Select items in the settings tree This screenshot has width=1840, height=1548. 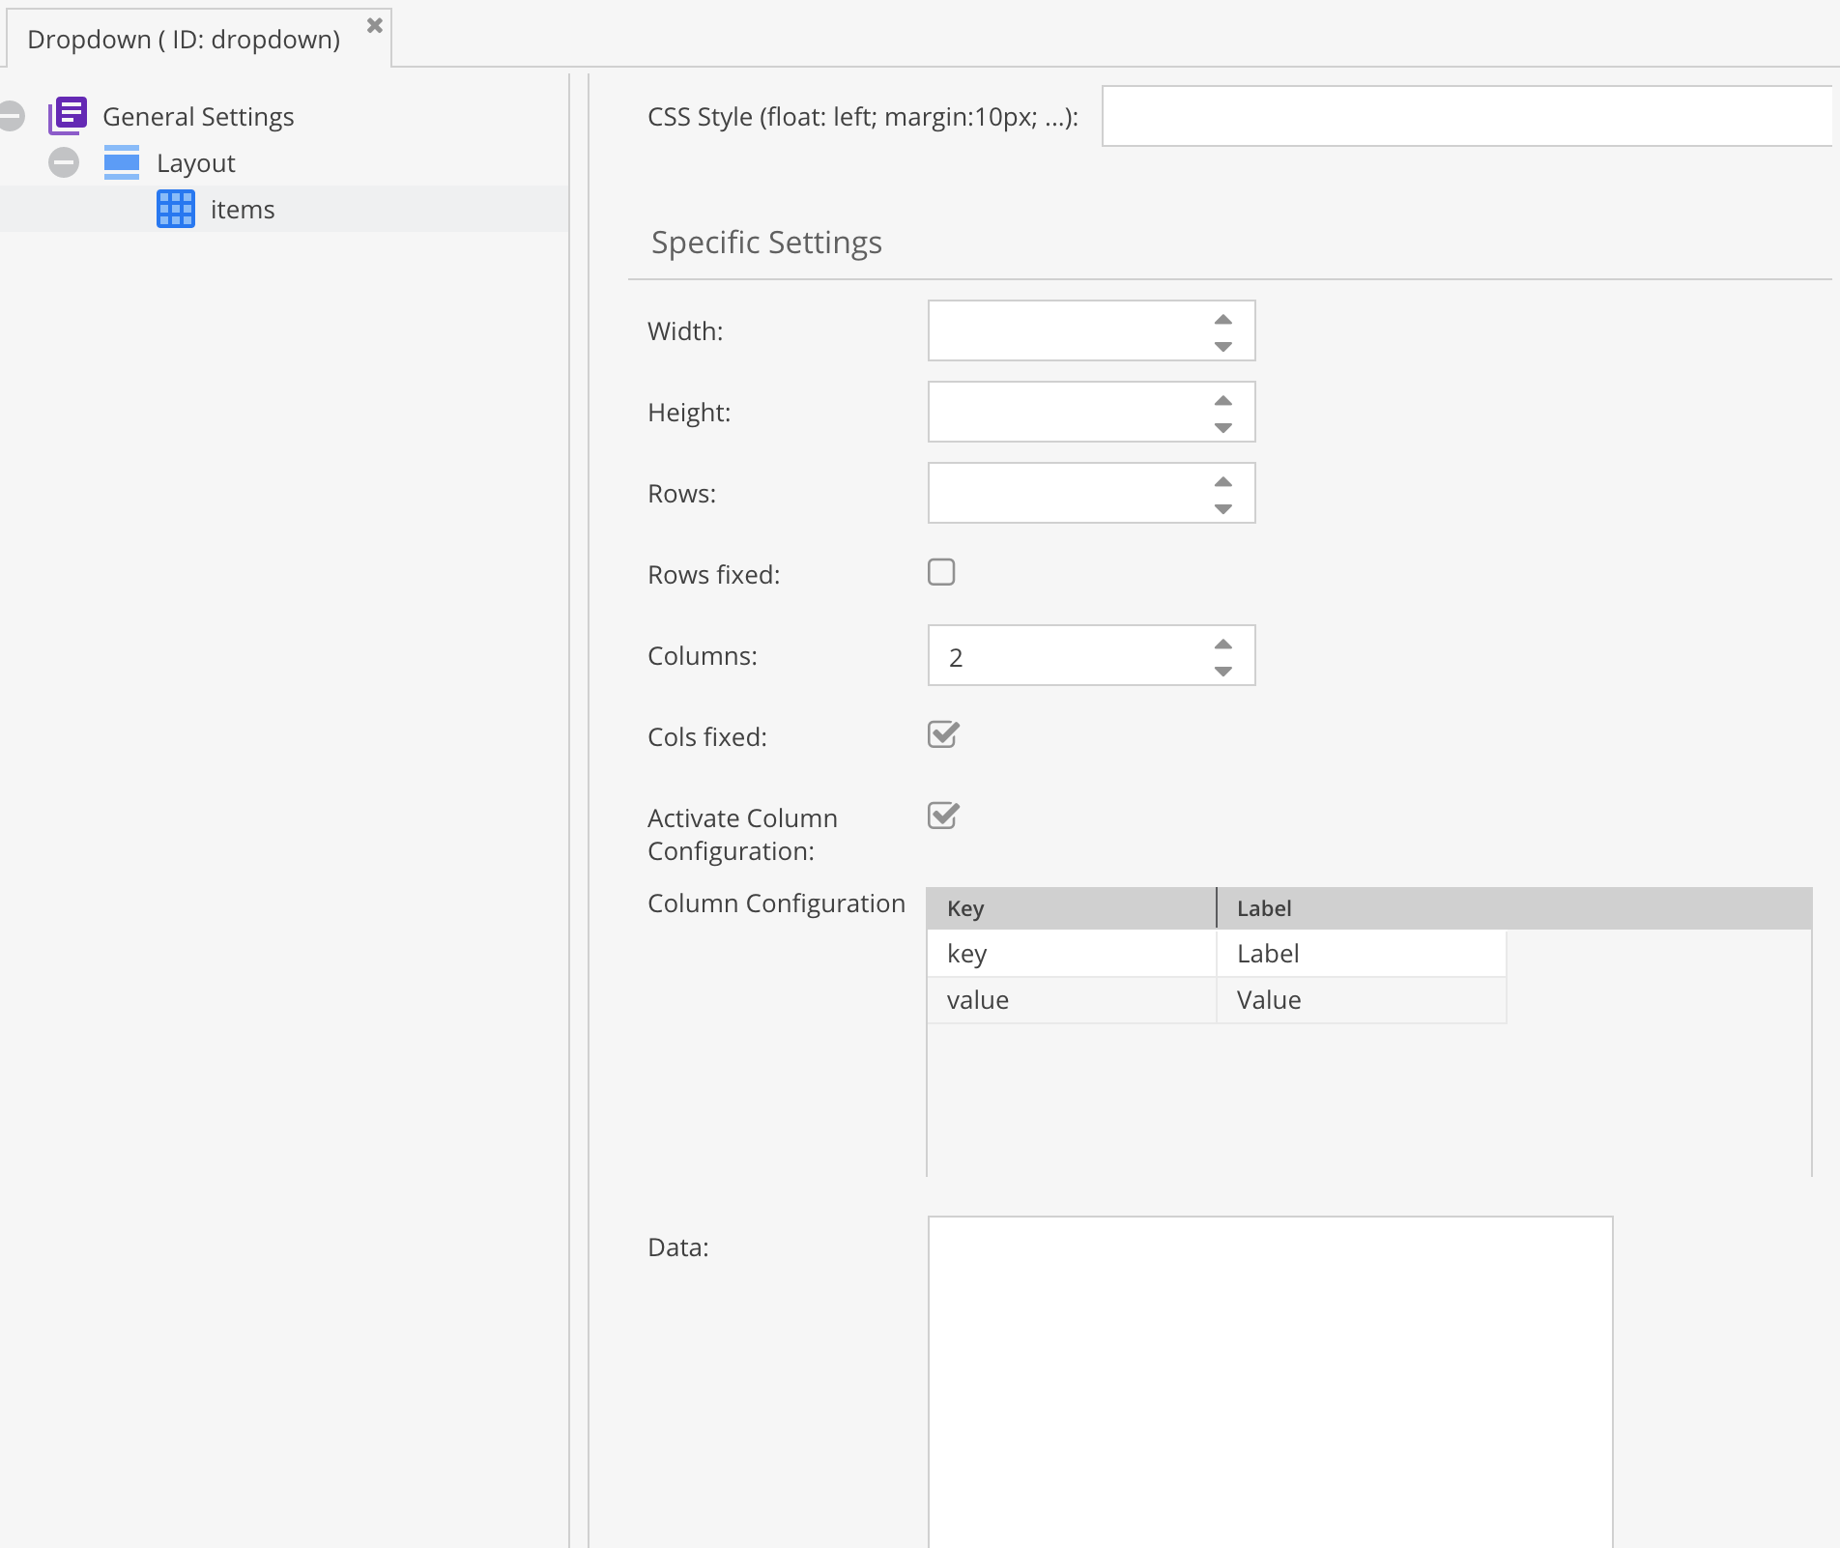click(242, 209)
